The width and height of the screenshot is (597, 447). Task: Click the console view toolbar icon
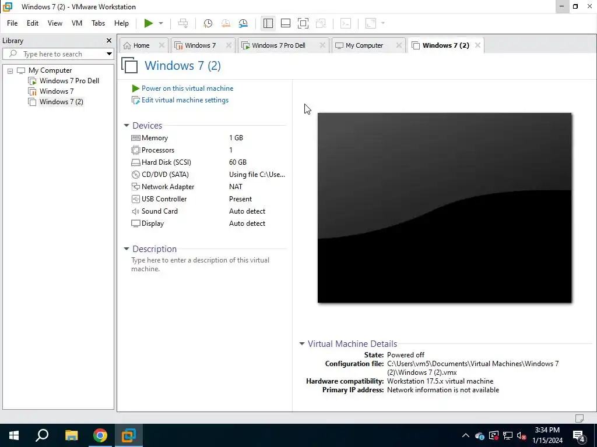click(346, 23)
